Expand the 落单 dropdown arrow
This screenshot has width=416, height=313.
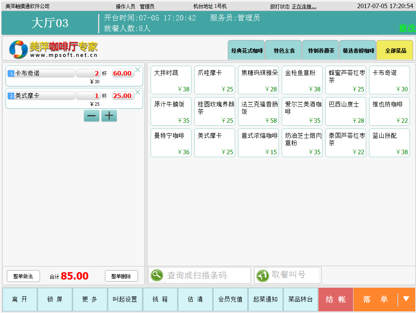pos(406,299)
